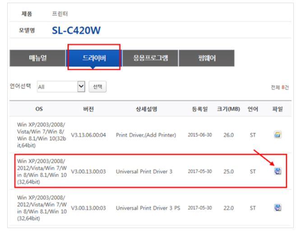Open the 펌웨어 tab
The height and width of the screenshot is (233, 296).
207,58
